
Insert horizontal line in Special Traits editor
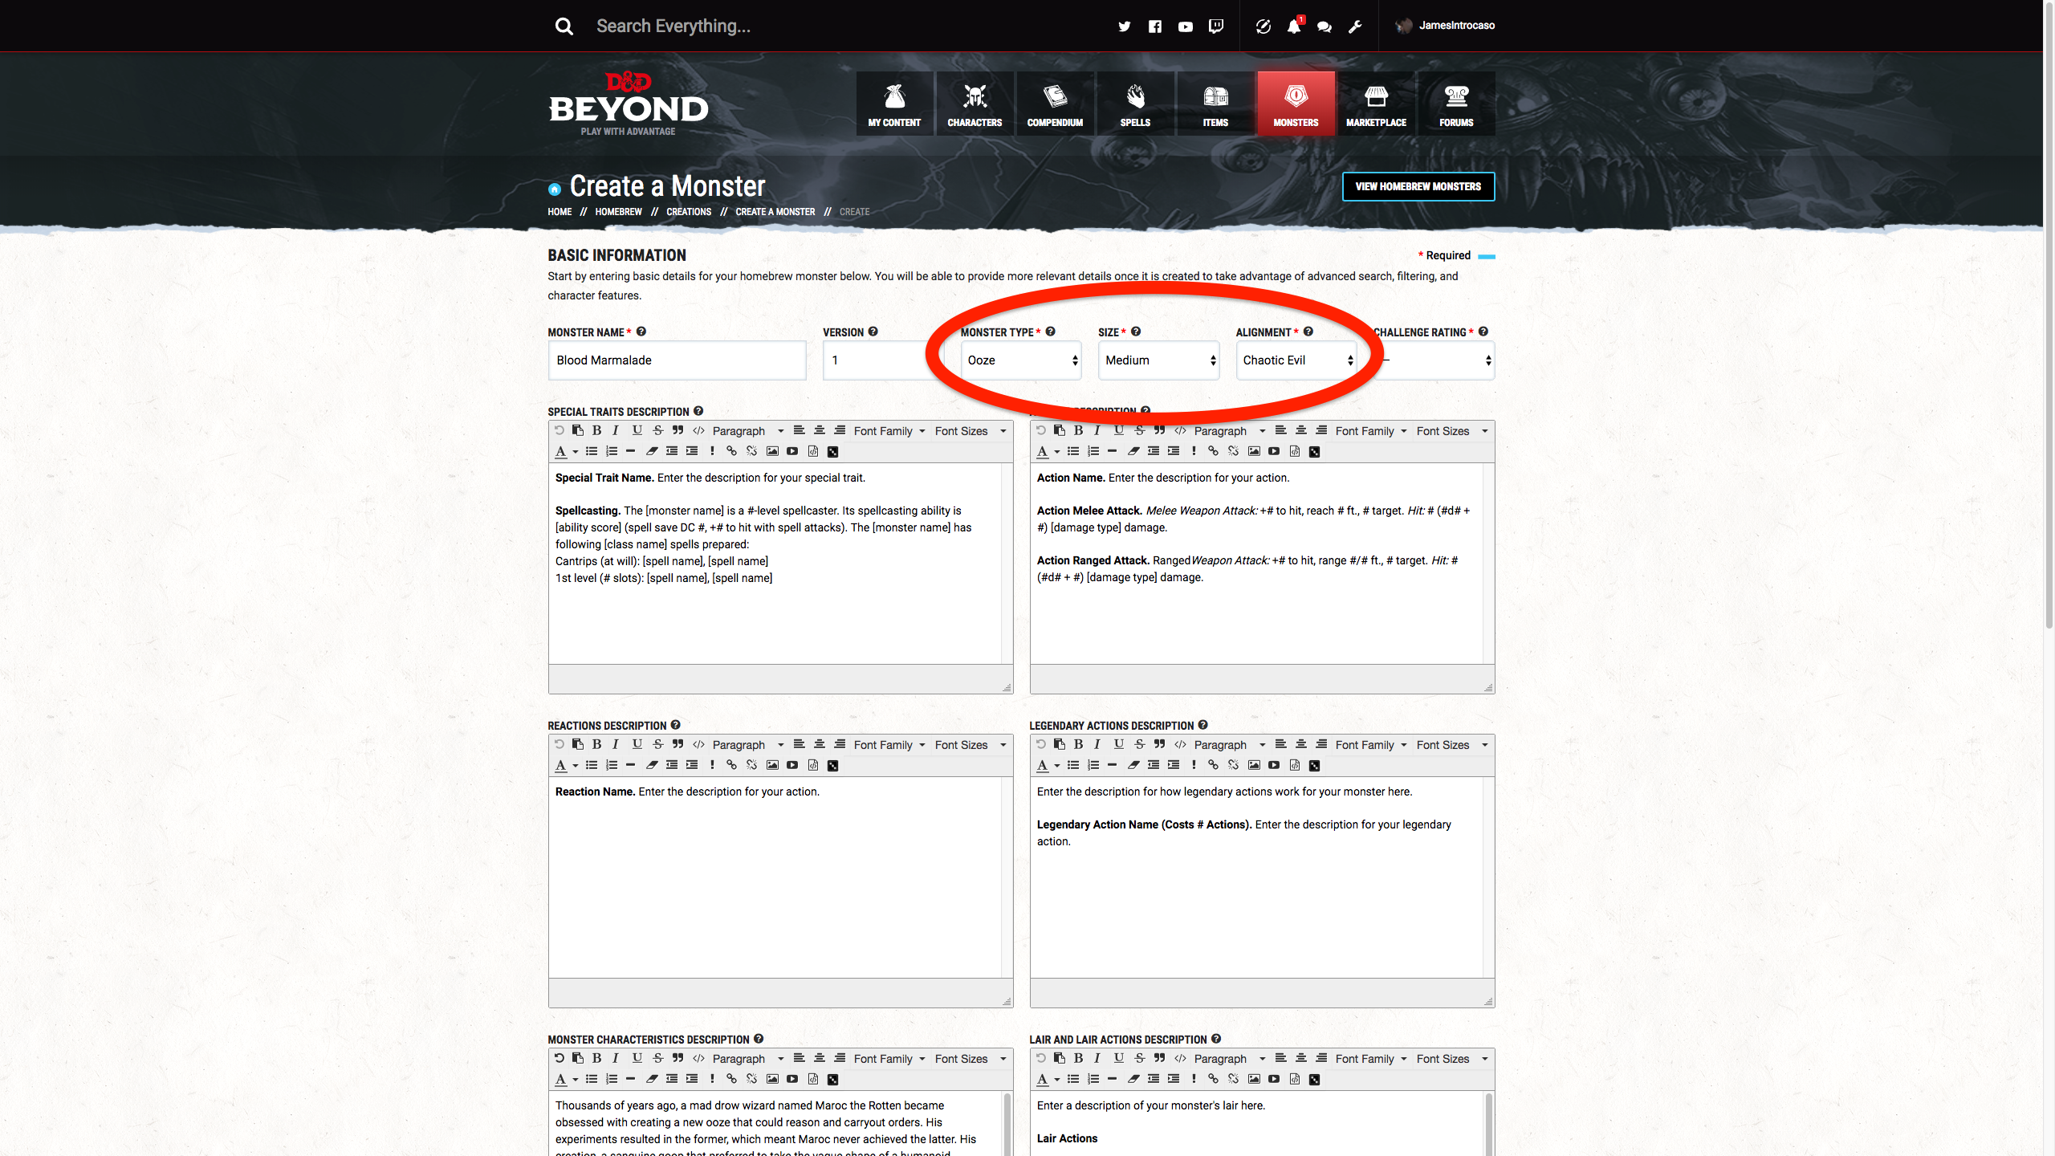(631, 451)
